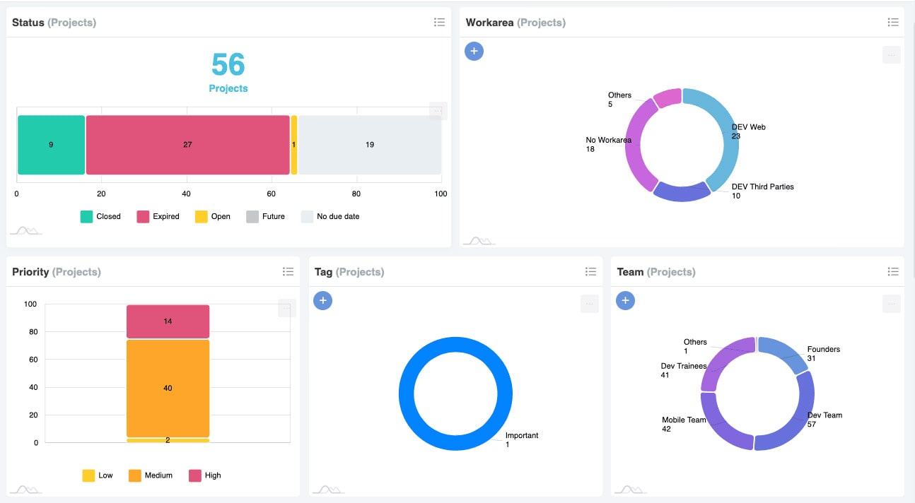Click the plus button in Team panel
This screenshot has width=915, height=503.
[x=625, y=301]
